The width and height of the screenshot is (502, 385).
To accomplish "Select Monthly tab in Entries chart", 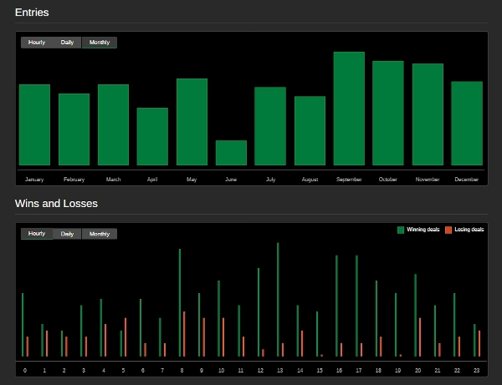I will click(x=100, y=43).
